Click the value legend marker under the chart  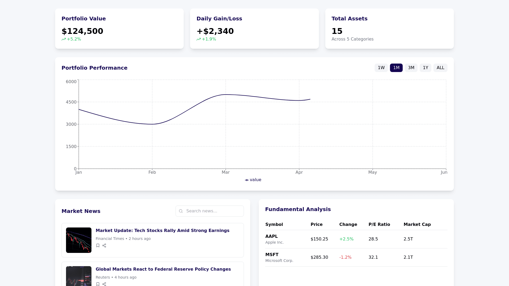(247, 180)
